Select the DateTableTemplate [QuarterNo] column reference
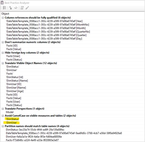145x142 pixels. 48,32
